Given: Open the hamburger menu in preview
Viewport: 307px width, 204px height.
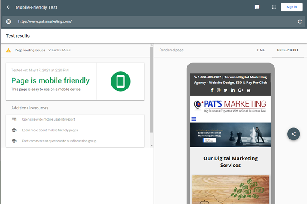Looking at the screenshot, I should pos(193,119).
